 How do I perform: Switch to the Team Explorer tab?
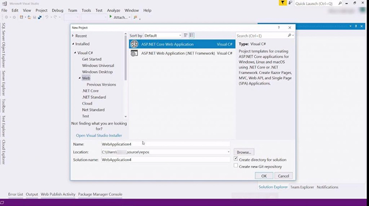(x=301, y=187)
